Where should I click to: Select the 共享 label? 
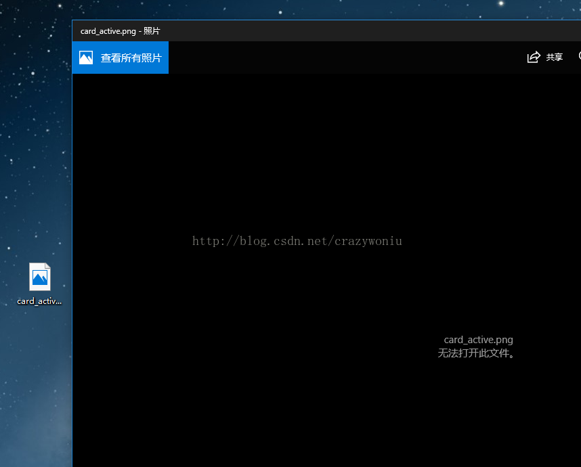tap(555, 57)
